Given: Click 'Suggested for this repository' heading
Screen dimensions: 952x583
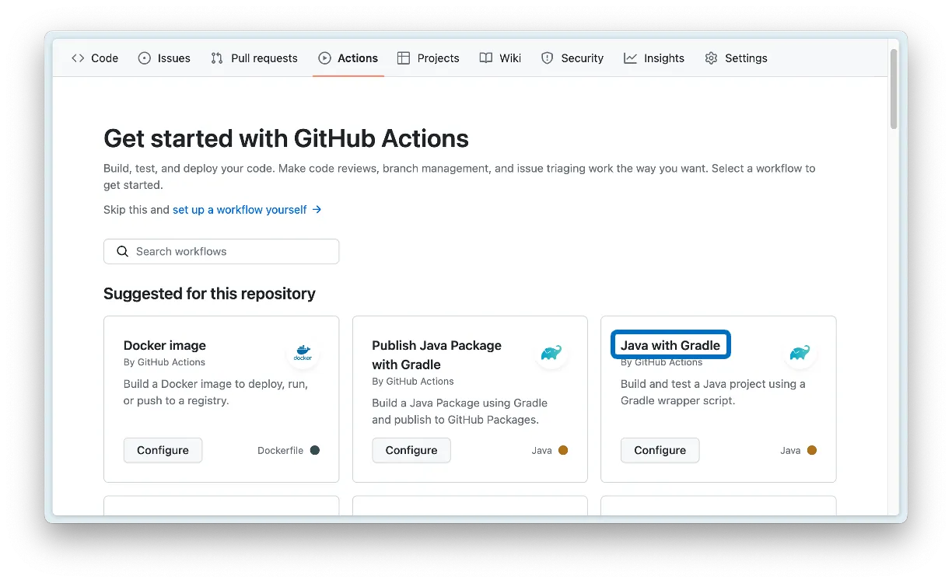Looking at the screenshot, I should tap(209, 294).
